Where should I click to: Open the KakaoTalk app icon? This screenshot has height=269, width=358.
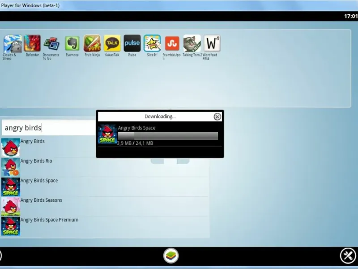click(x=112, y=43)
